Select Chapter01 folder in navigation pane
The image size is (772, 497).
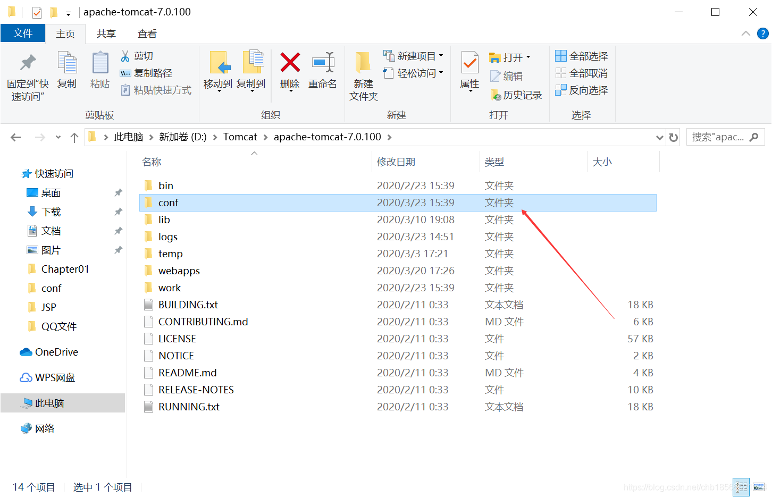point(58,269)
